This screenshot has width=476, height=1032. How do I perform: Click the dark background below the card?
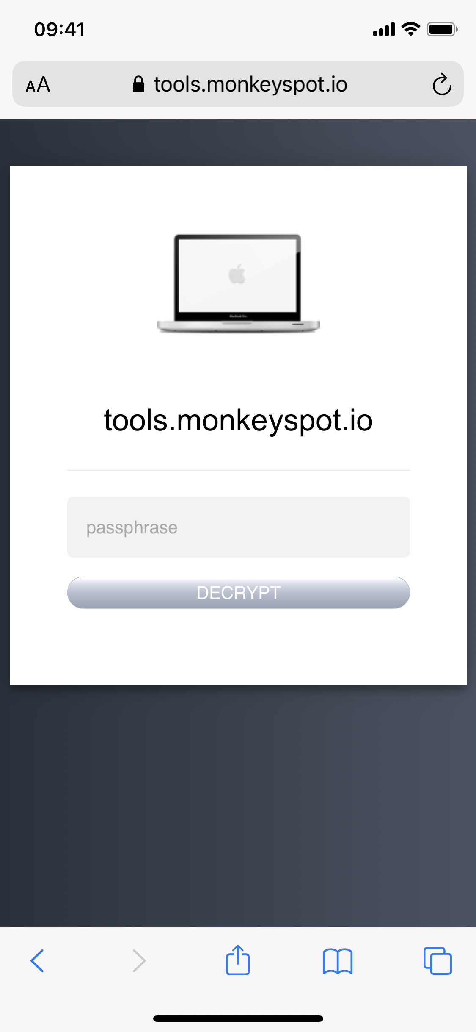coord(238,805)
